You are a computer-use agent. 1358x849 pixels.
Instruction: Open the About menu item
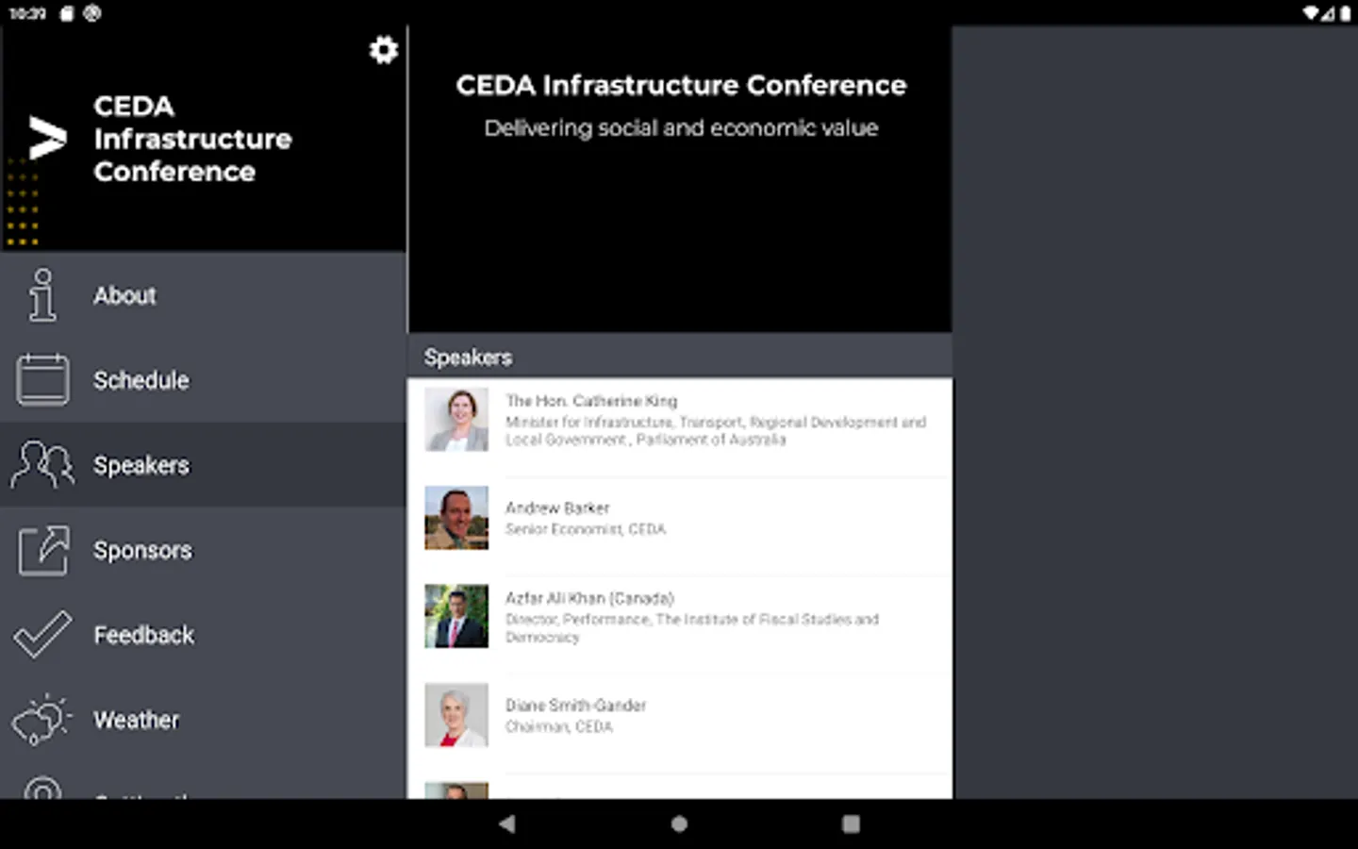pos(204,295)
